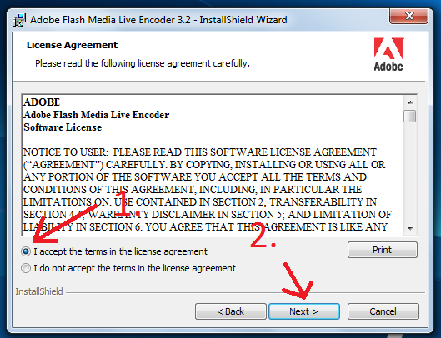Click the empty scrollbar track below the thumb
The height and width of the screenshot is (338, 441).
point(410,172)
